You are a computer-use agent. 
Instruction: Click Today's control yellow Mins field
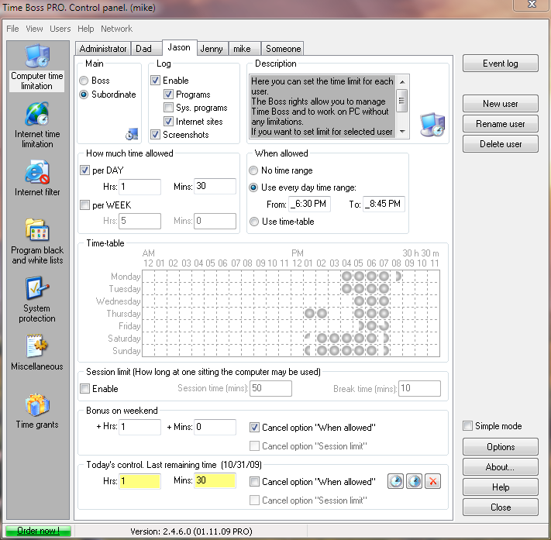[x=215, y=480]
